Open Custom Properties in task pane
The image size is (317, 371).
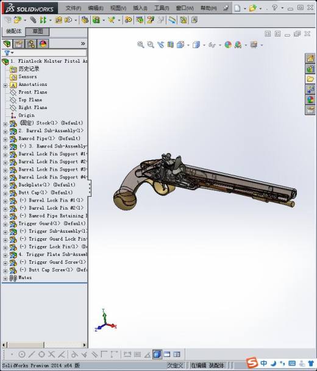coord(310,110)
